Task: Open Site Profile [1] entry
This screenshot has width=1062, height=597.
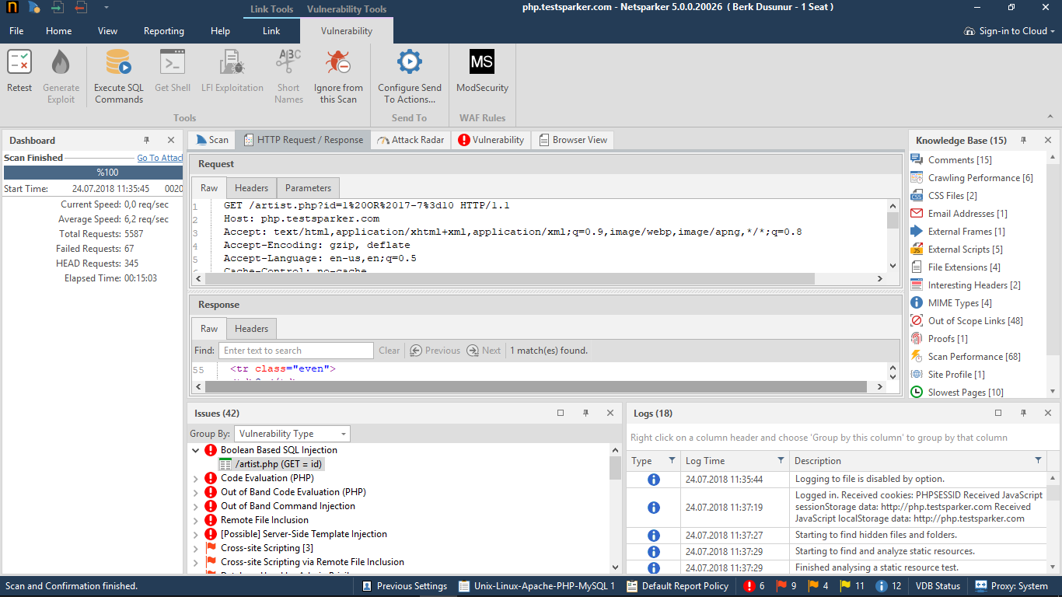Action: coord(948,375)
